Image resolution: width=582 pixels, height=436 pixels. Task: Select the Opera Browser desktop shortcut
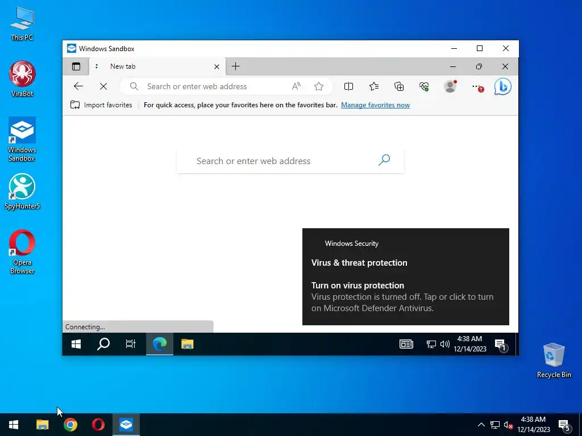[22, 251]
